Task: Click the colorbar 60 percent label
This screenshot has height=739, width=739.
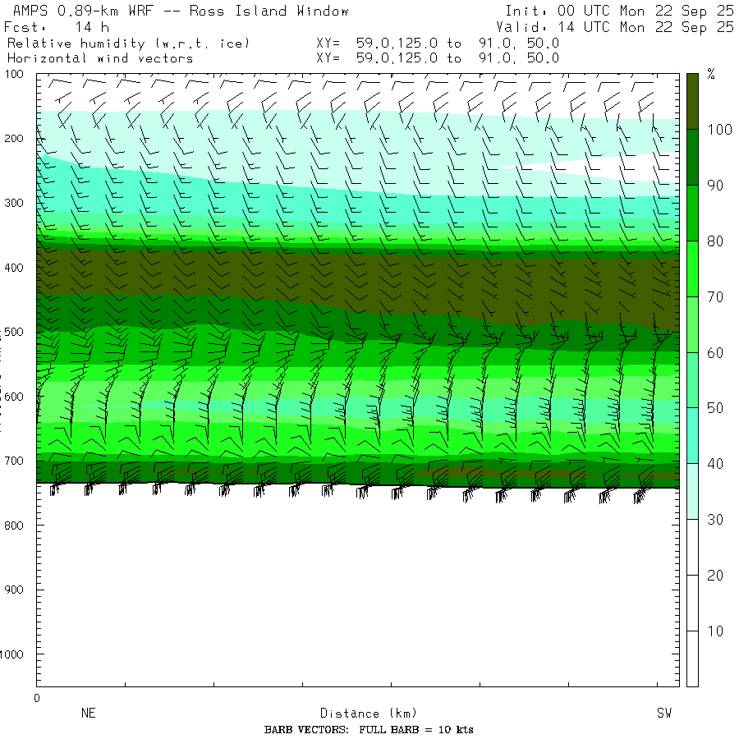Action: tap(715, 352)
